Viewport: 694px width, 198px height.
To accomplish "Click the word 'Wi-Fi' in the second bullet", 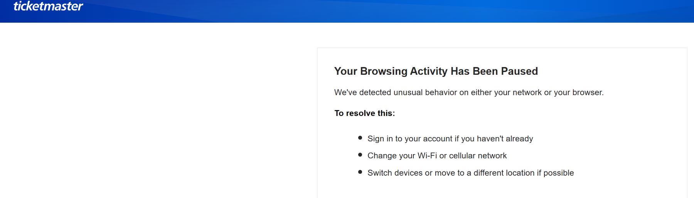I will point(427,156).
